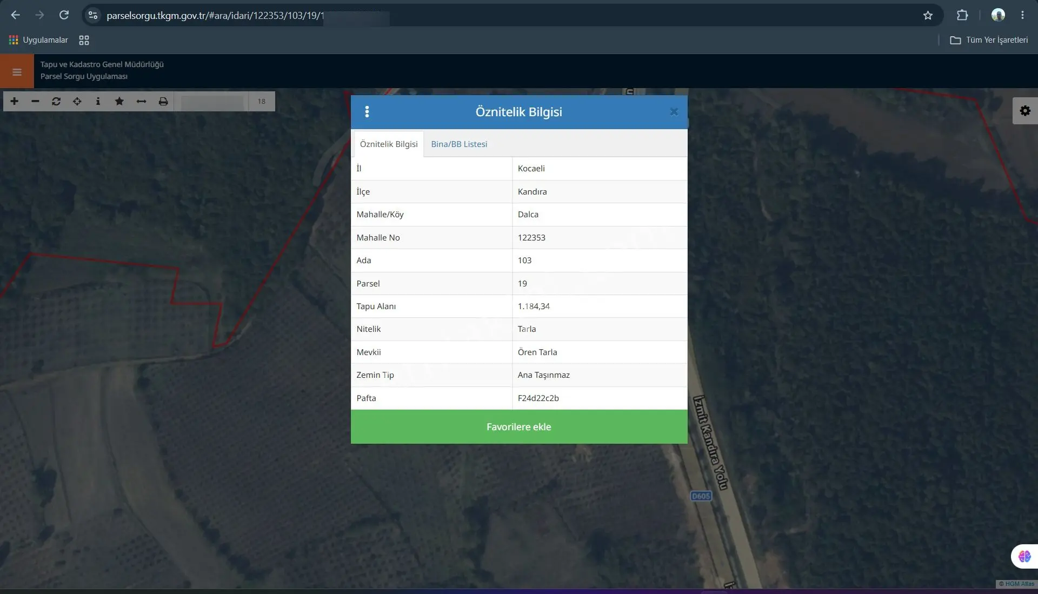The width and height of the screenshot is (1038, 594).
Task: Select the measure distance ruler tool
Action: (x=141, y=101)
